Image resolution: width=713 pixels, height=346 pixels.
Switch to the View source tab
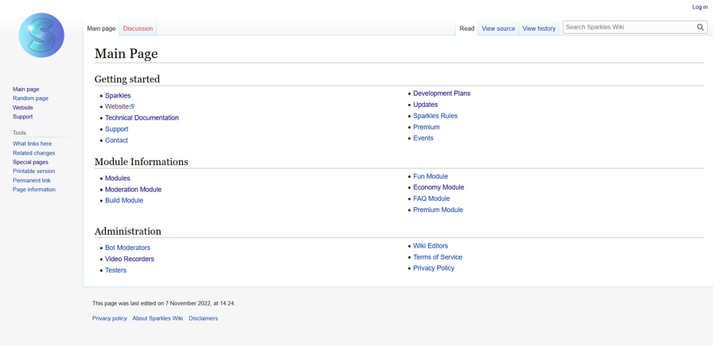pos(498,29)
